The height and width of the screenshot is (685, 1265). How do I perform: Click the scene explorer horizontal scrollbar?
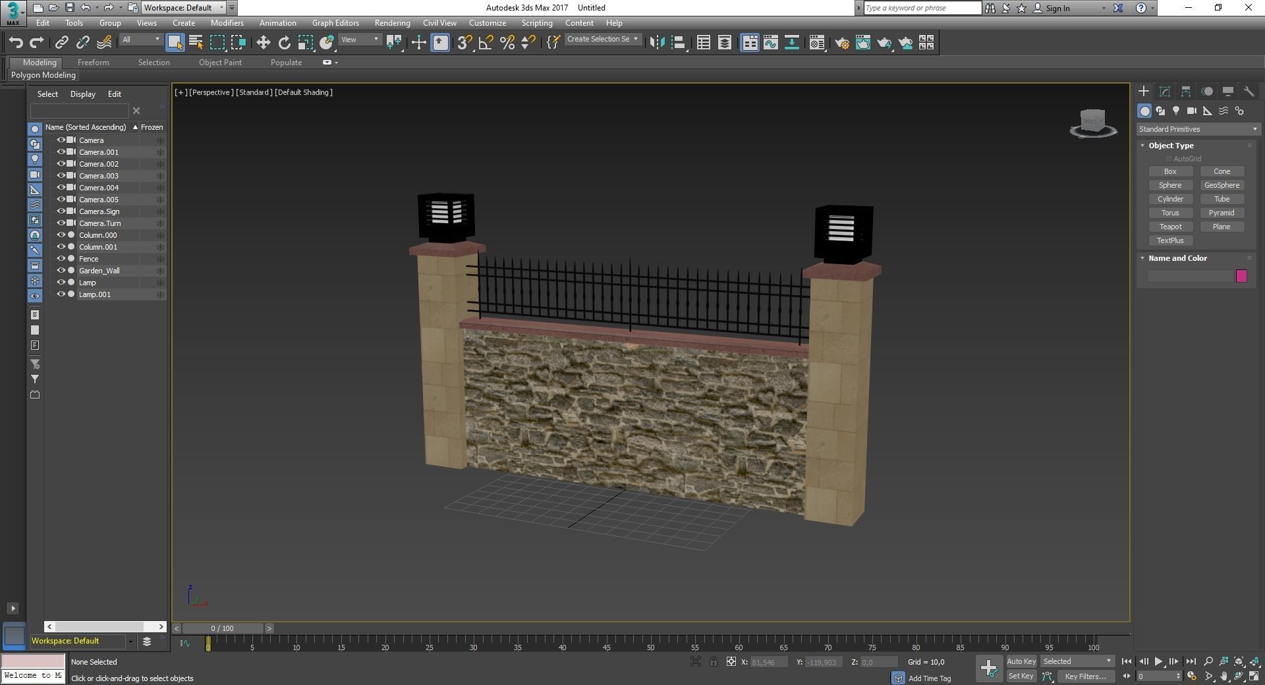coord(105,626)
